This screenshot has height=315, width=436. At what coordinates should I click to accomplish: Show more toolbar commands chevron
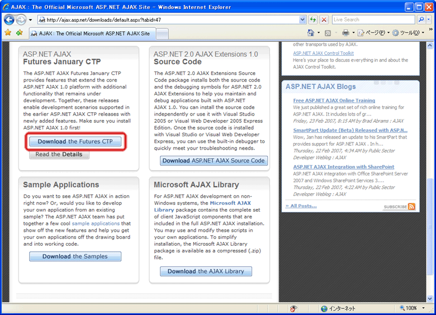click(430, 29)
